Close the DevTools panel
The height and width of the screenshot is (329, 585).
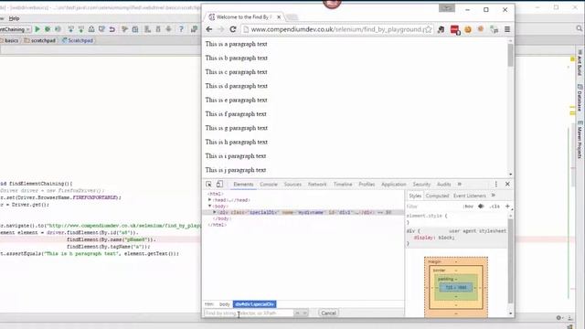(x=507, y=184)
